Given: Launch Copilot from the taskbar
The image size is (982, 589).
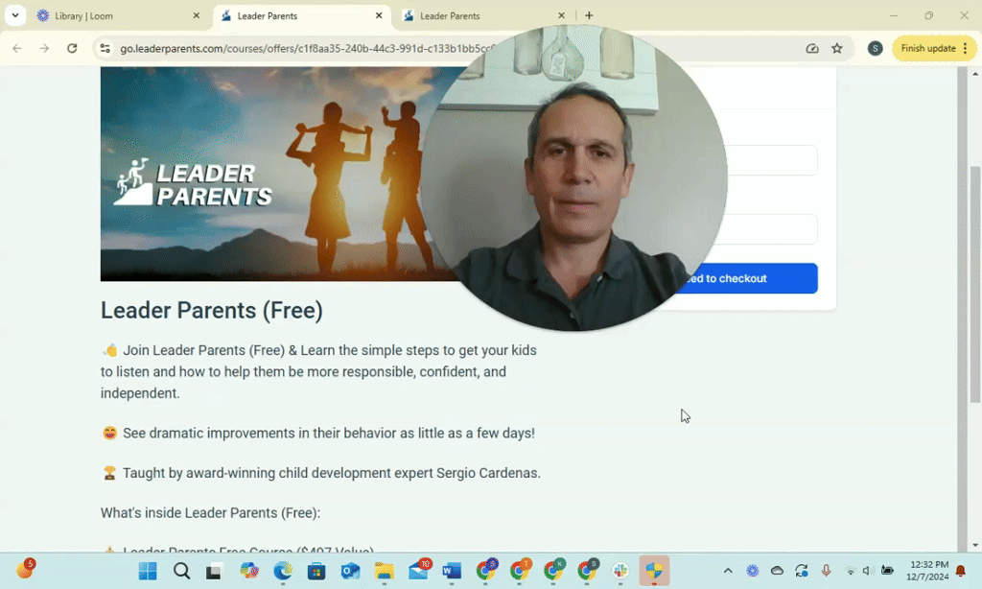Looking at the screenshot, I should (249, 571).
